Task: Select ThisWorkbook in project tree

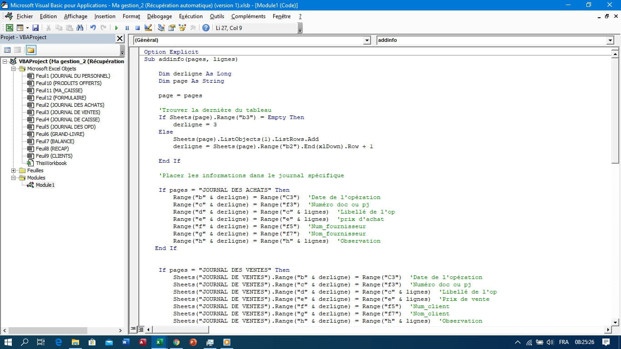Action: coord(51,163)
